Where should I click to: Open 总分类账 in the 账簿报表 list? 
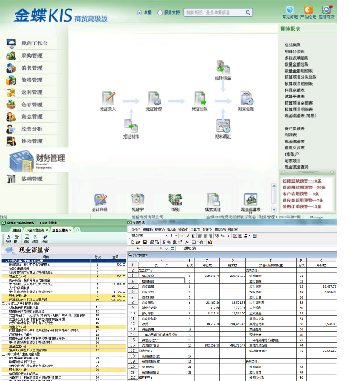[x=293, y=45]
